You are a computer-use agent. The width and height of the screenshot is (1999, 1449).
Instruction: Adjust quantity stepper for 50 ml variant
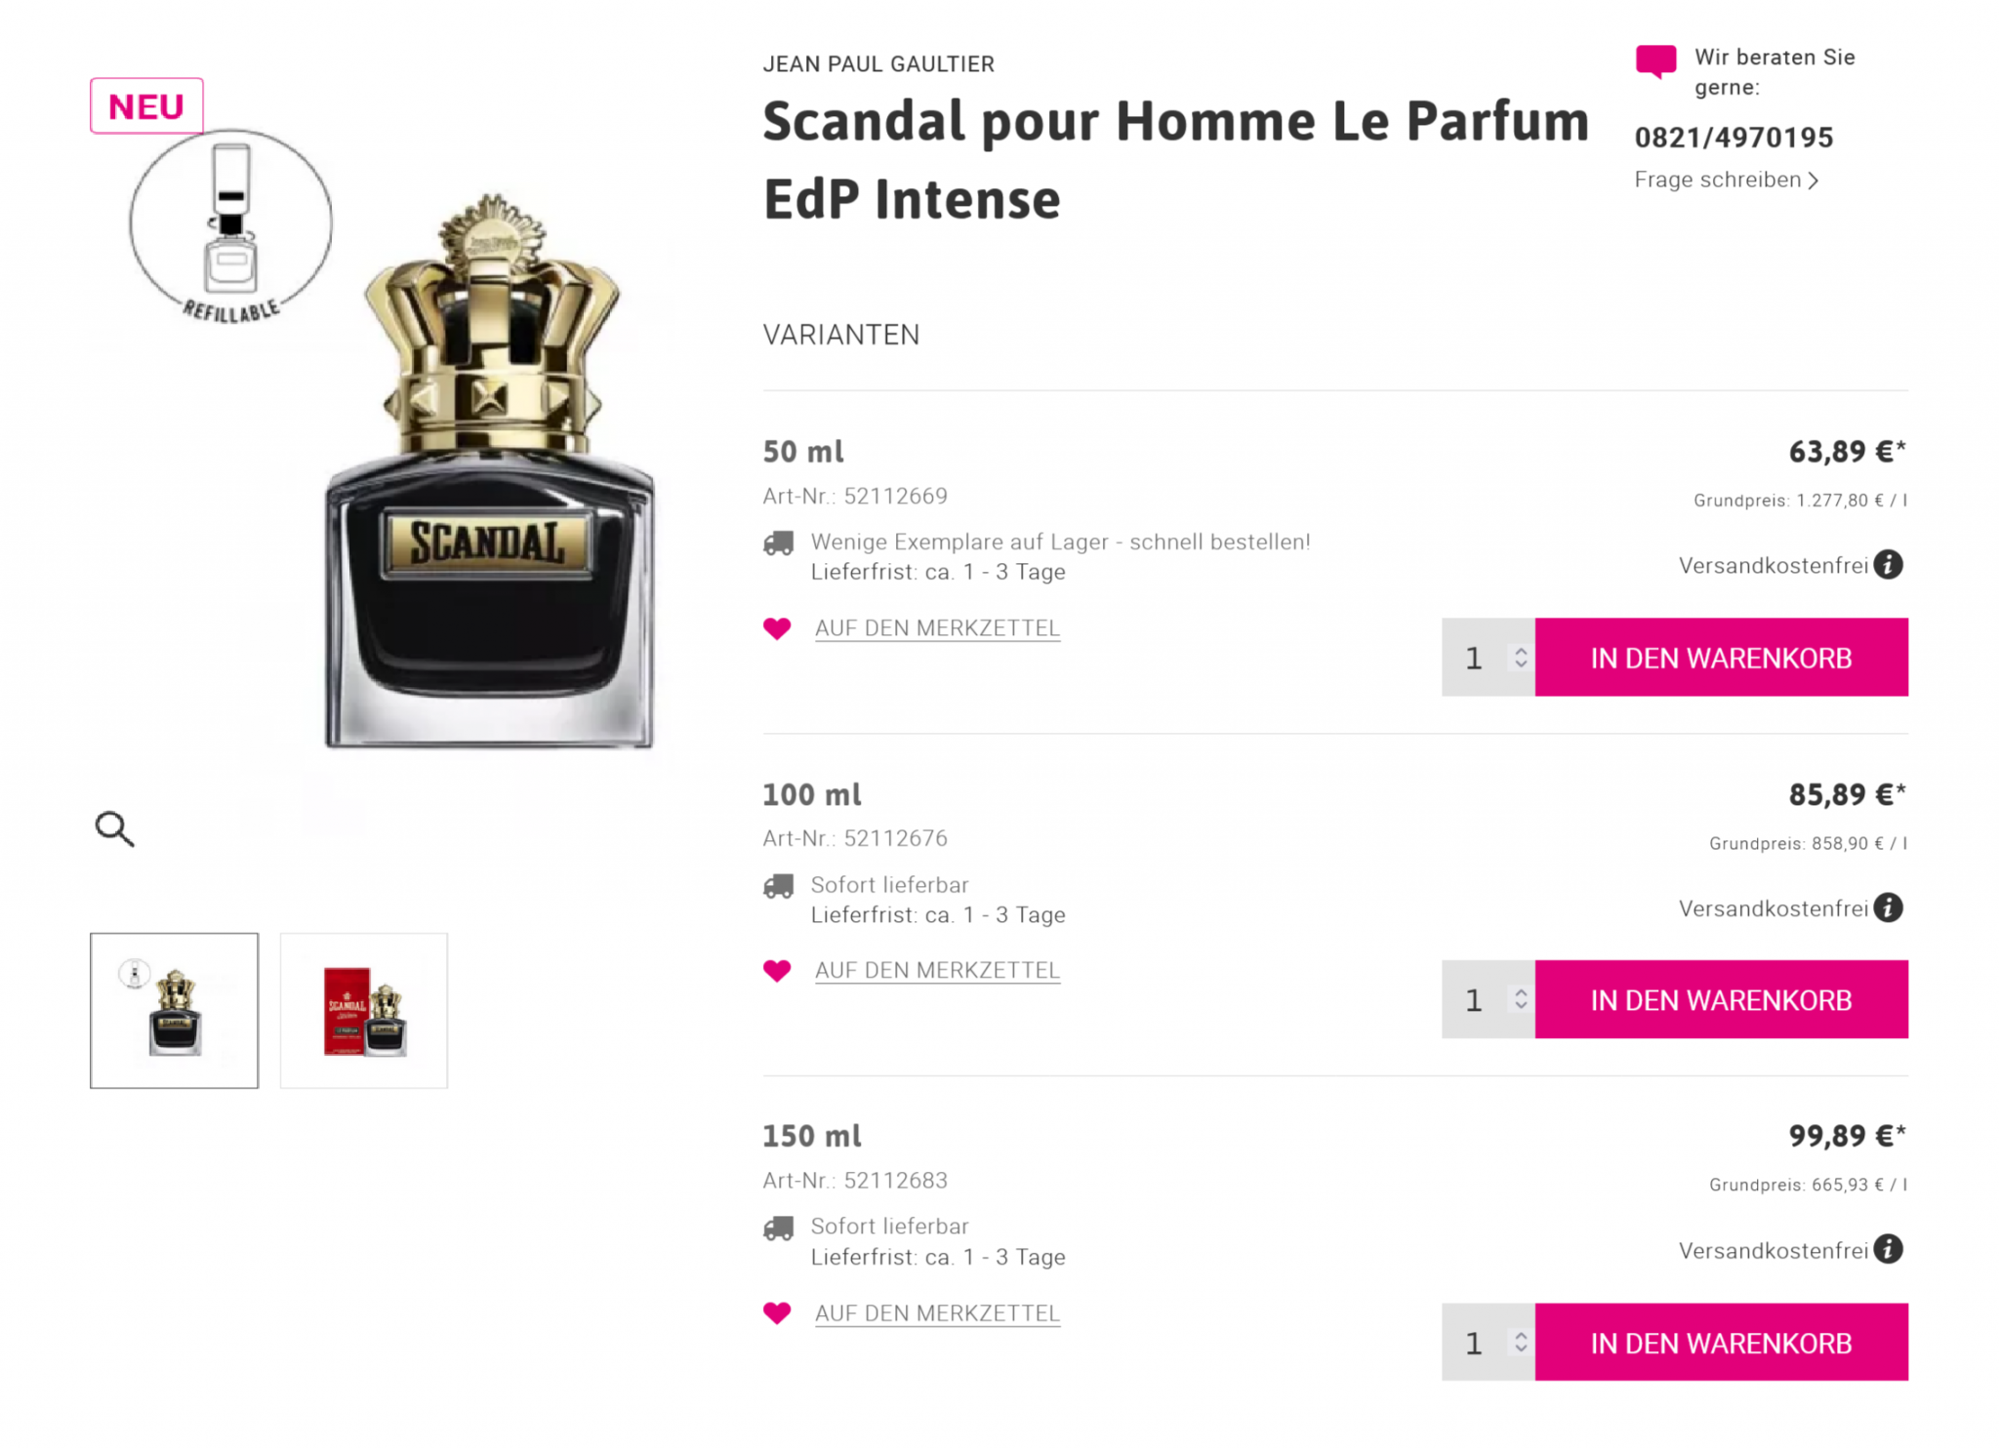(x=1520, y=658)
